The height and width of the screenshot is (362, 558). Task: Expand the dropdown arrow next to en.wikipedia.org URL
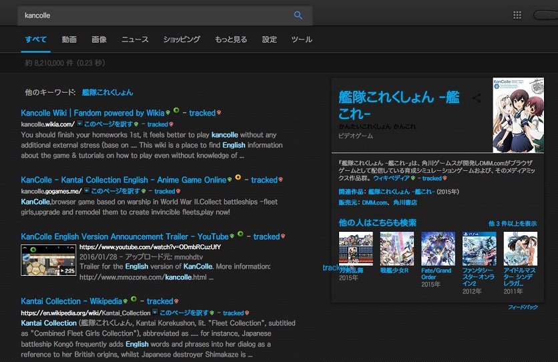[155, 312]
